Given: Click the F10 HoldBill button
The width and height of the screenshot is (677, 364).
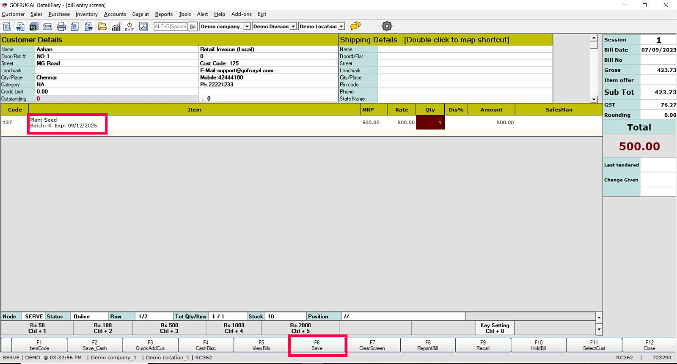Looking at the screenshot, I should pos(539,345).
